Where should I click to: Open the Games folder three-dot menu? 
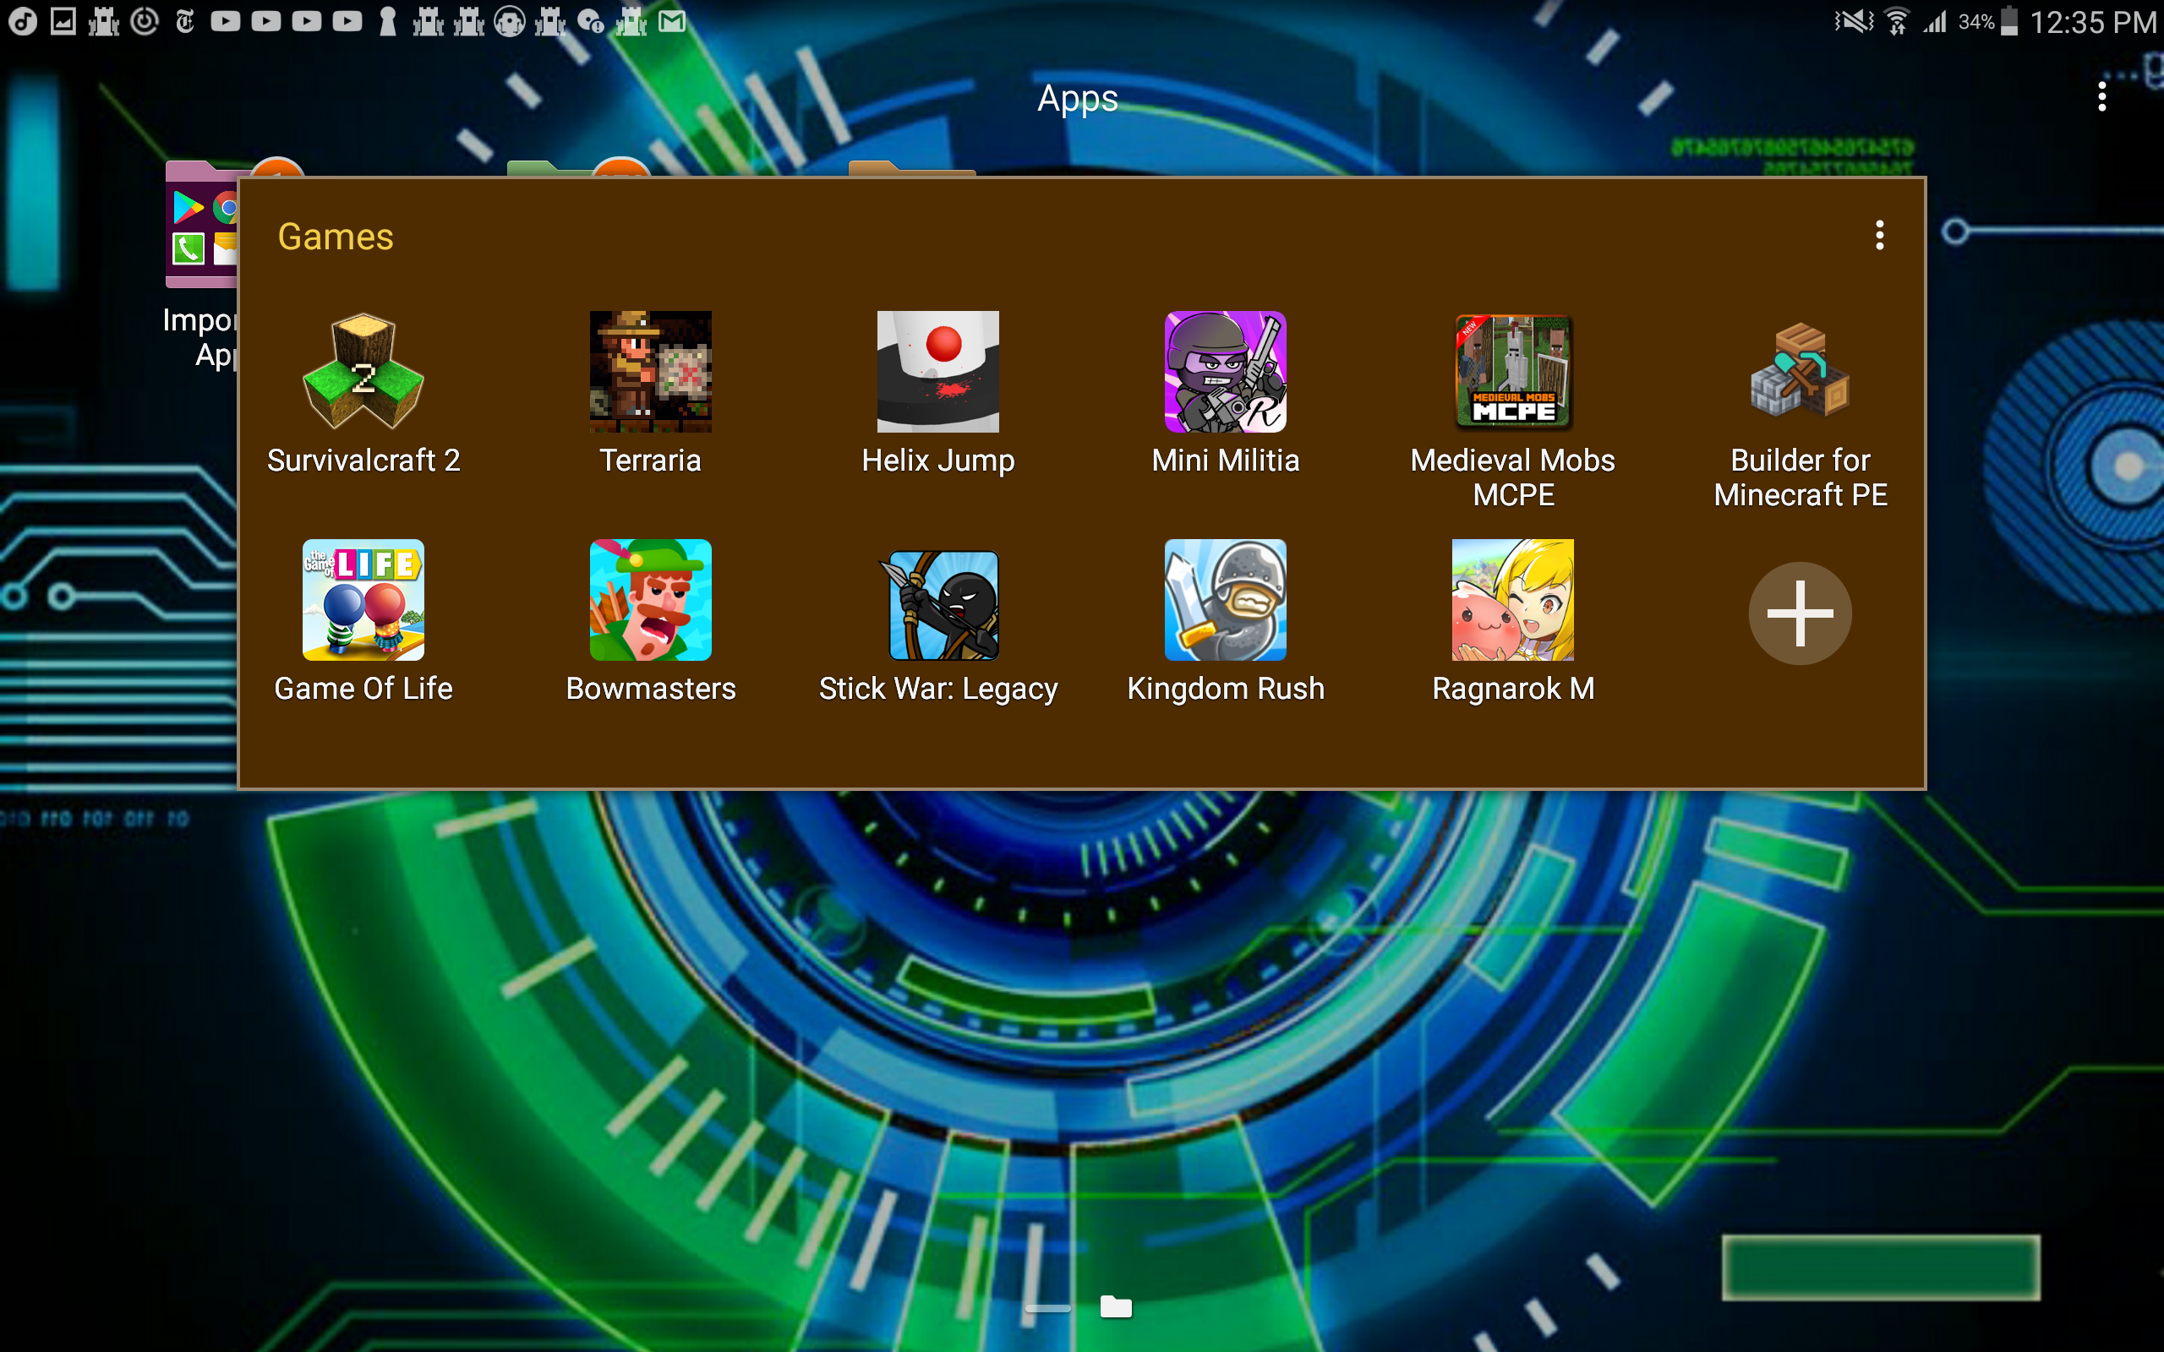click(1880, 235)
